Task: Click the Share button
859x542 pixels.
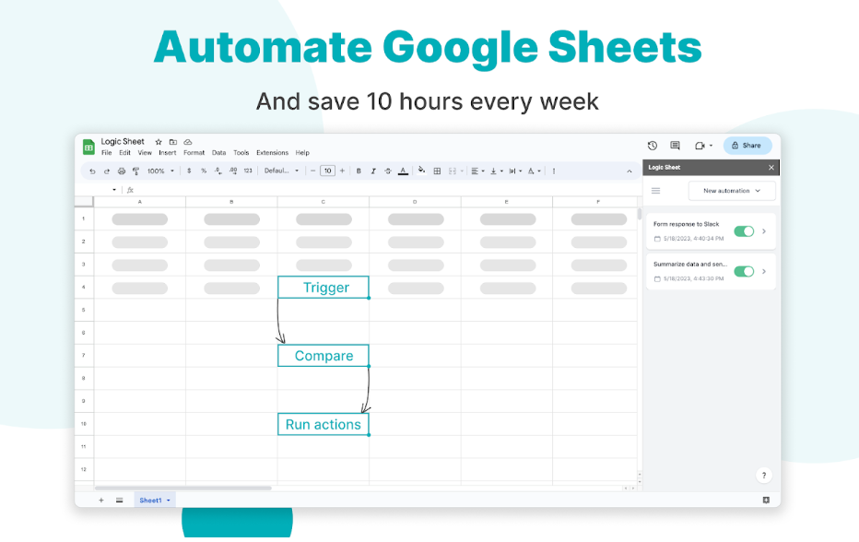Action: 747,146
